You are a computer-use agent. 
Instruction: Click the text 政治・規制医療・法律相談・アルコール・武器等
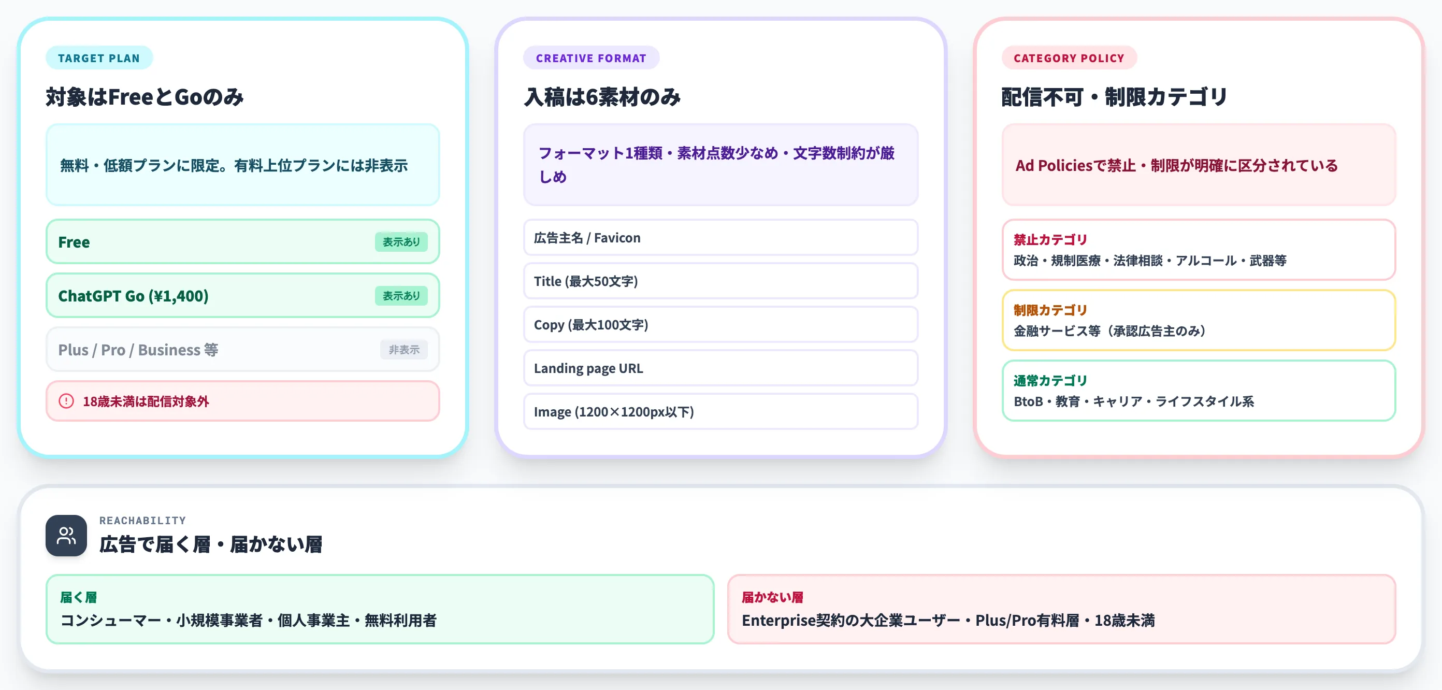click(1150, 261)
